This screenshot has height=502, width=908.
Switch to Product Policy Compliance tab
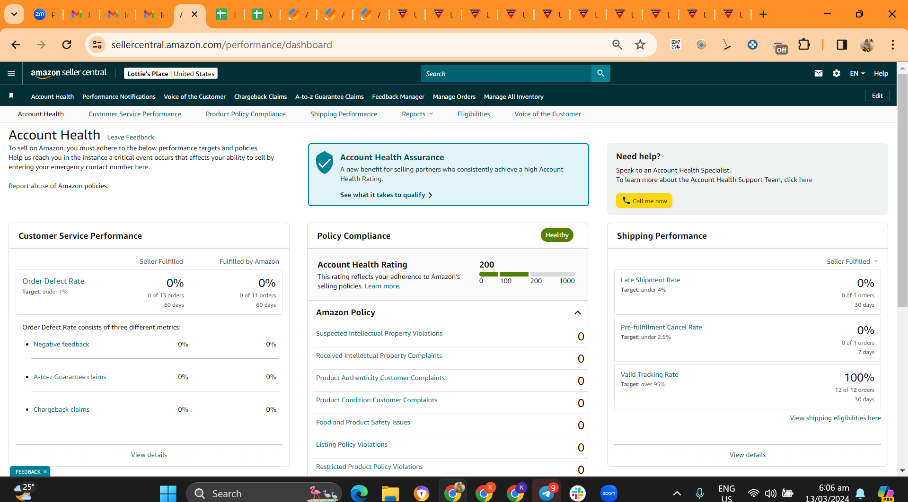pos(246,114)
